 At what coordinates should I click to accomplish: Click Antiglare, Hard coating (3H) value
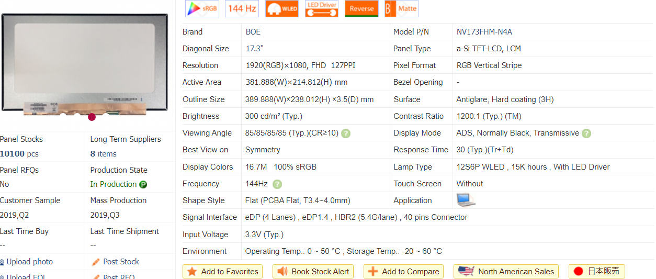505,99
